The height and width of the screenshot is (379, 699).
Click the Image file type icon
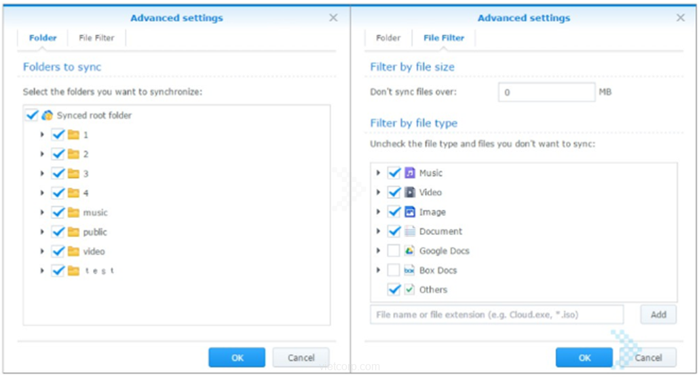(x=409, y=212)
